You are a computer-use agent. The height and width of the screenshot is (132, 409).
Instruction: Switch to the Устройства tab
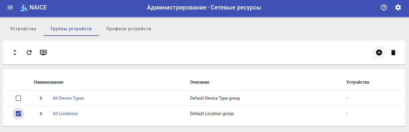pyautogui.click(x=23, y=29)
